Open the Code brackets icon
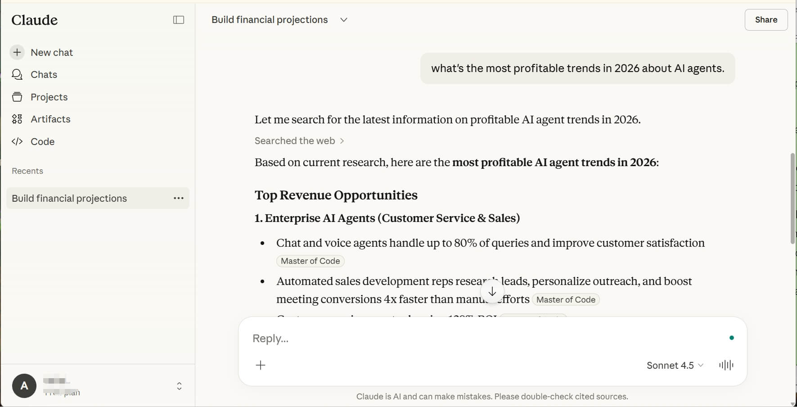Screen dimensions: 797x407 point(17,141)
